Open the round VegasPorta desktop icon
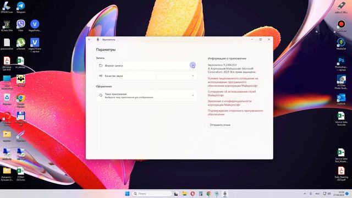352x198 pixels. point(35,25)
